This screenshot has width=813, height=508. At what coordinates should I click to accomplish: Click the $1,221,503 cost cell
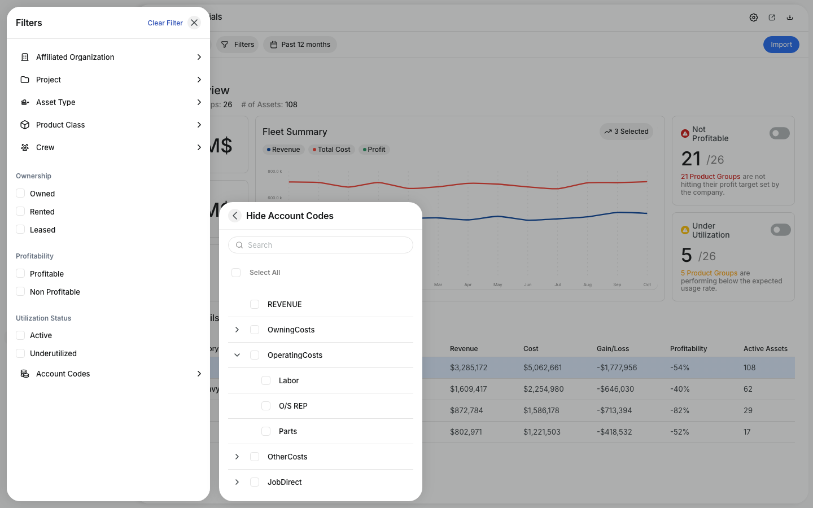(542, 432)
